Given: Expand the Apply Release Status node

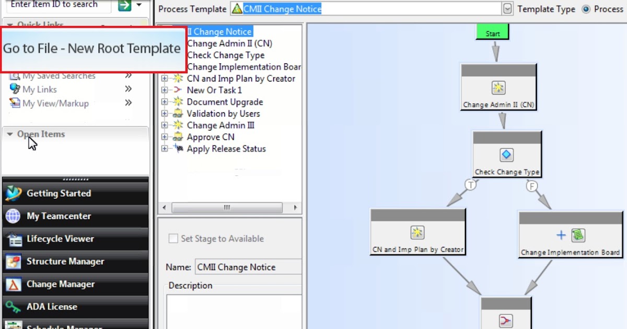Looking at the screenshot, I should click(165, 149).
